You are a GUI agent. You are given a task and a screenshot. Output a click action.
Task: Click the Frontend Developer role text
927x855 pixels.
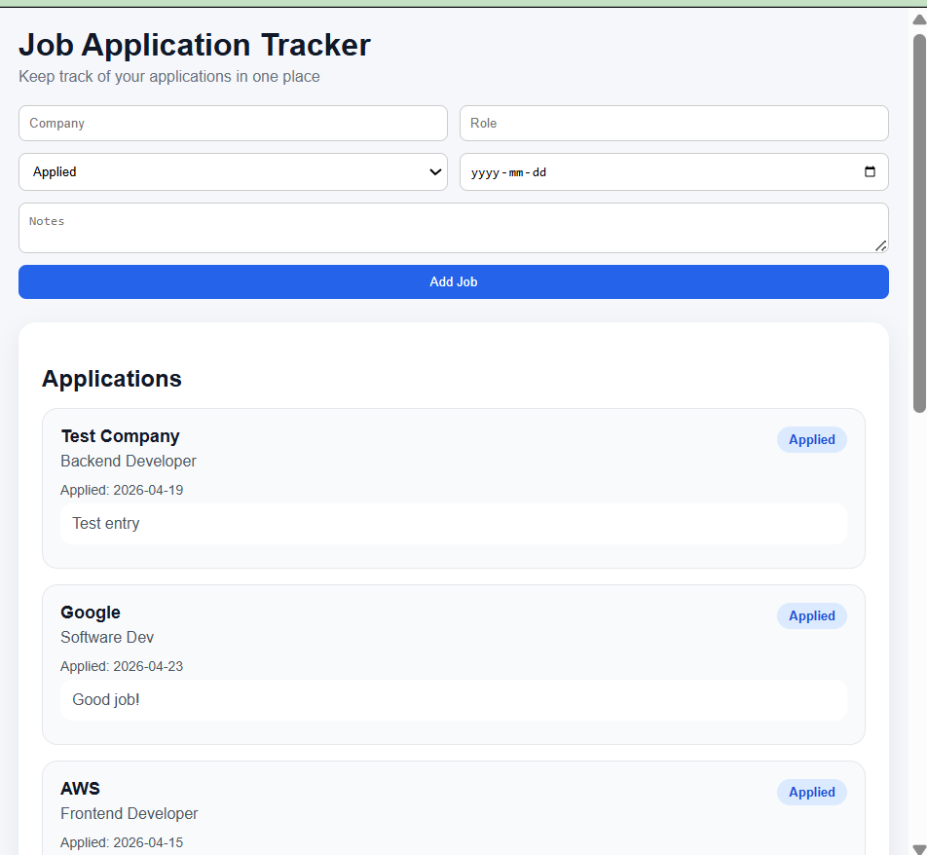coord(129,813)
